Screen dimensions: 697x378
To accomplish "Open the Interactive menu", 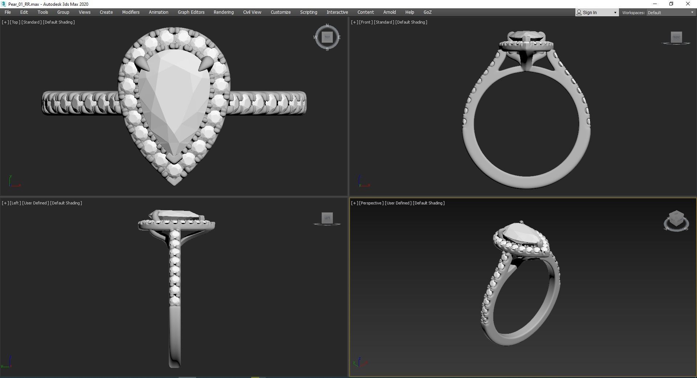I will [337, 12].
